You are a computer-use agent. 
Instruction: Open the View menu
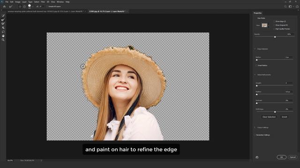click(53, 2)
